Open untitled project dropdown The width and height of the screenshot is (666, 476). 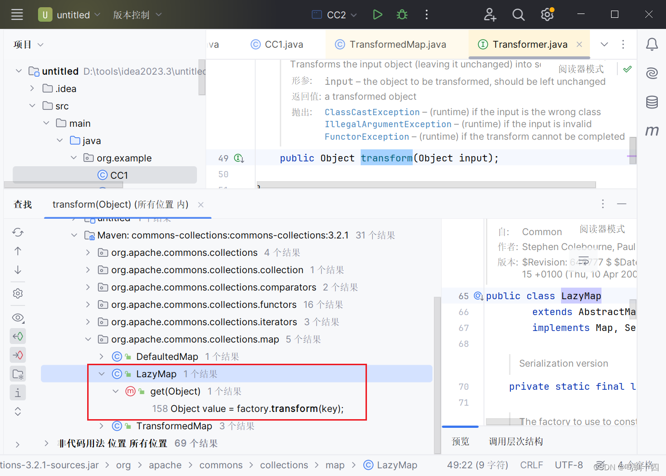pyautogui.click(x=70, y=14)
